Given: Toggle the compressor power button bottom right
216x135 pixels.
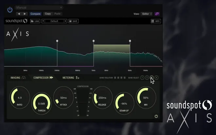Looking at the screenshot, I should click(156, 116).
